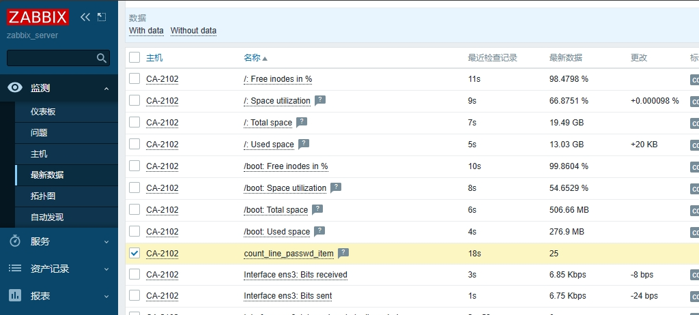
Task: Check the Interface ens3: Bits received row
Action: coord(134,275)
